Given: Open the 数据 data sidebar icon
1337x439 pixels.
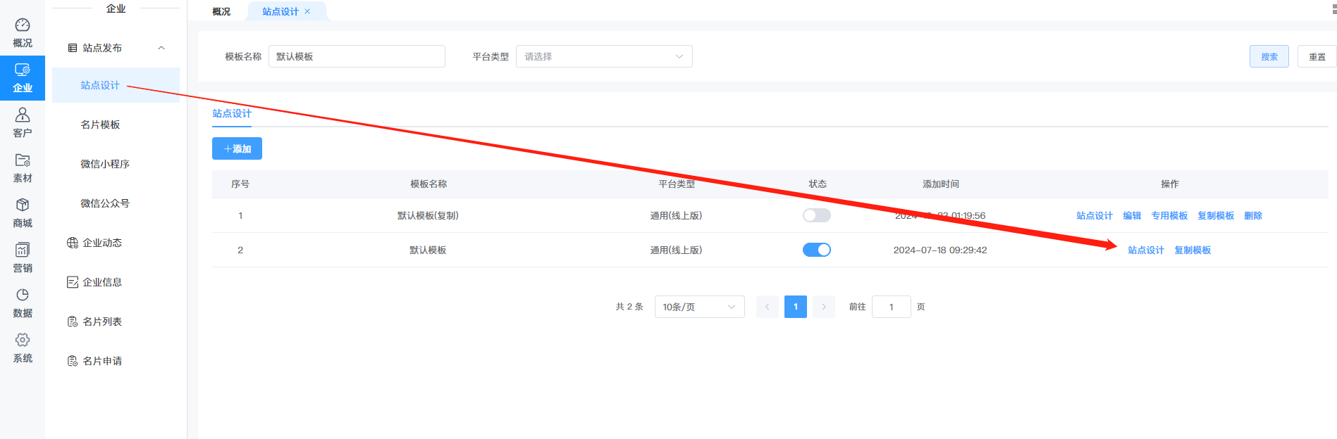Looking at the screenshot, I should pyautogui.click(x=23, y=303).
